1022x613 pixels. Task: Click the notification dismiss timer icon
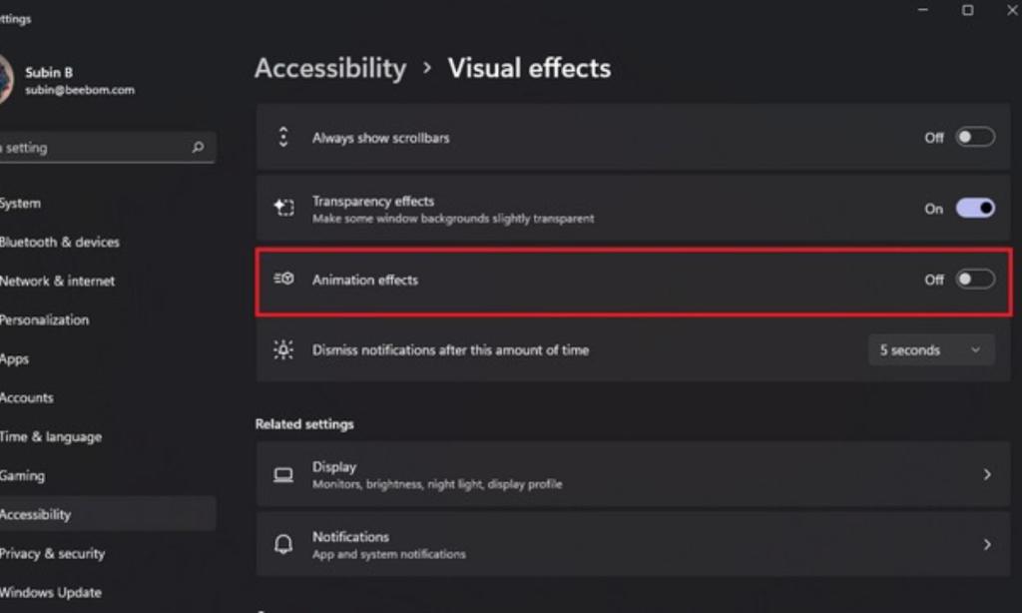click(283, 349)
